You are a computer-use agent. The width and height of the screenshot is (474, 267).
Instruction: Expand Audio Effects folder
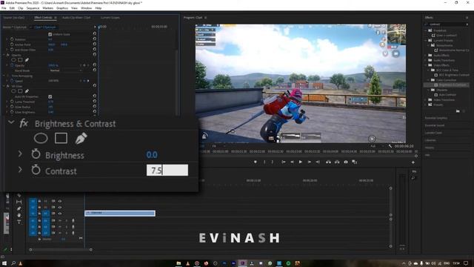pyautogui.click(x=426, y=56)
